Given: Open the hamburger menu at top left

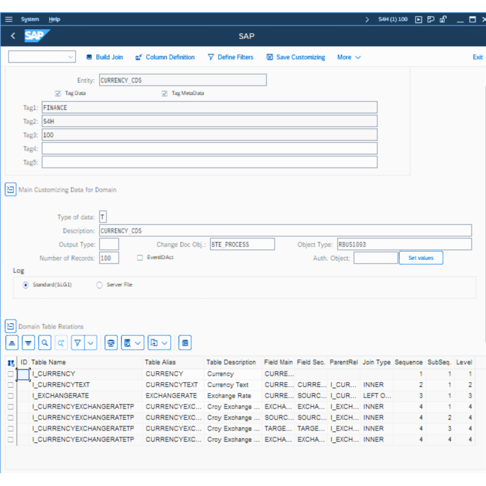Looking at the screenshot, I should tap(9, 19).
